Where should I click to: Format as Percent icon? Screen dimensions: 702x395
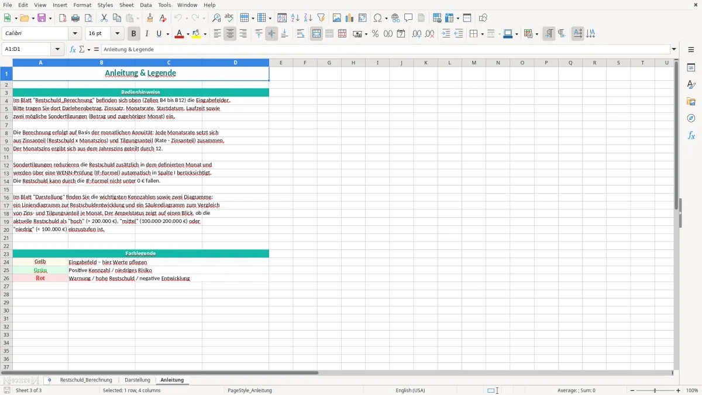[x=375, y=34]
